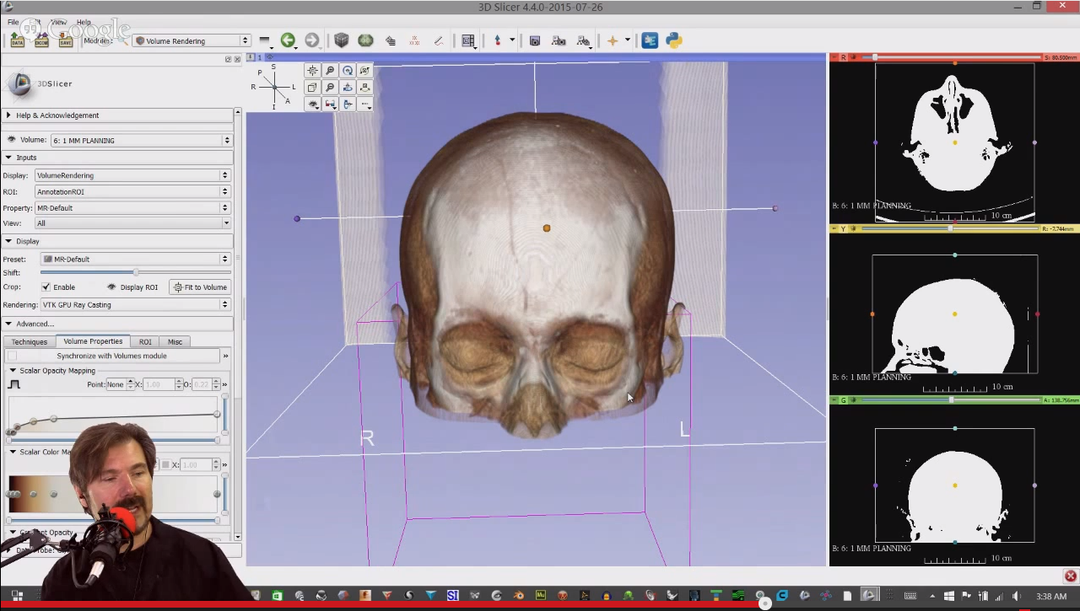Open the Preset dropdown MR-Default
Screen dimensions: 1080x611
pos(135,259)
